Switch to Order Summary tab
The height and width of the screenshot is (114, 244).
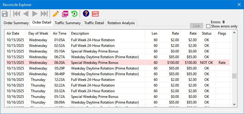click(16, 23)
